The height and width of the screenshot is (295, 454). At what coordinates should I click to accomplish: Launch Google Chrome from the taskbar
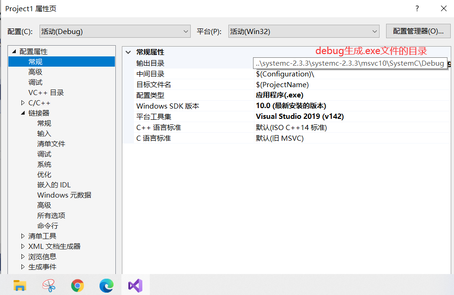pyautogui.click(x=78, y=285)
